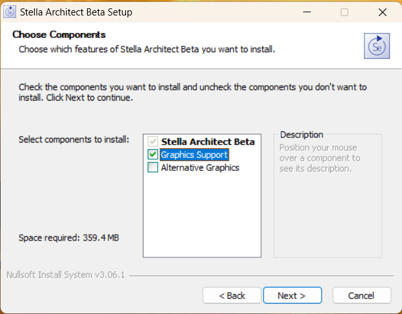Image resolution: width=402 pixels, height=314 pixels.
Task: Select the Alternative Graphics list label
Action: (x=200, y=168)
